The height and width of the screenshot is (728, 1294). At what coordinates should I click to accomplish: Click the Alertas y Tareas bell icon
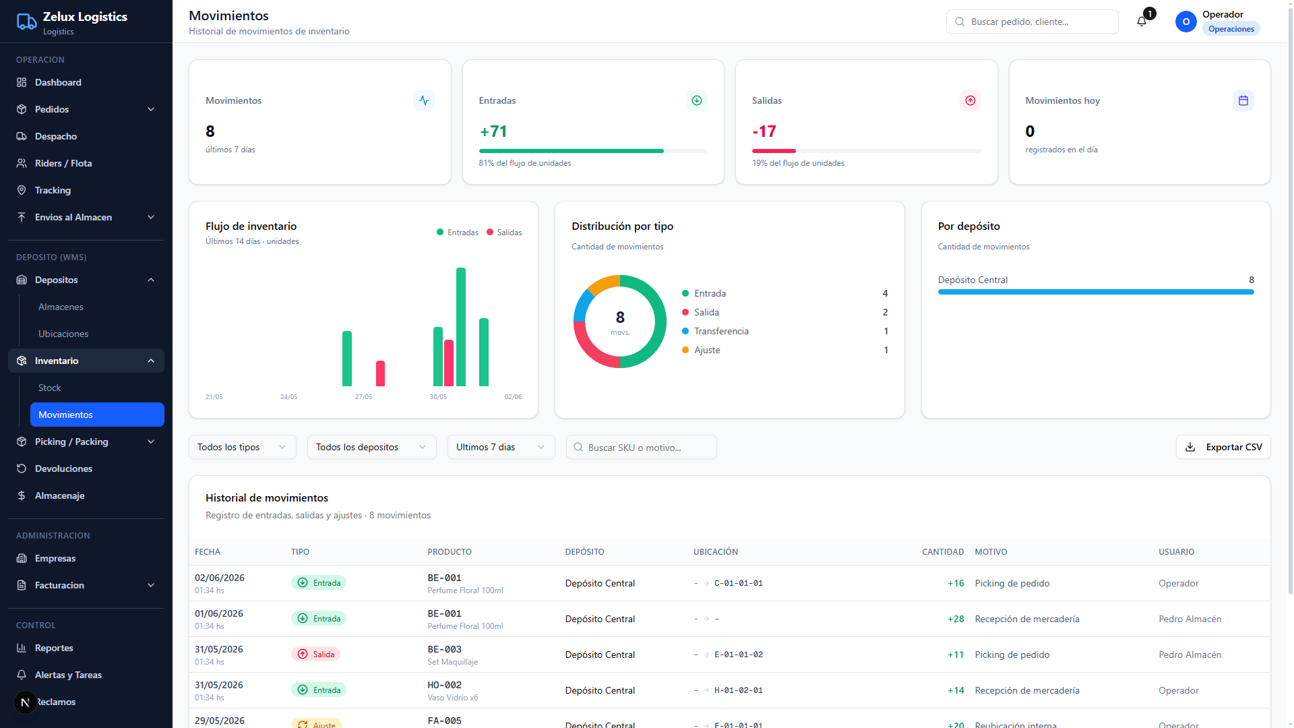tap(22, 675)
